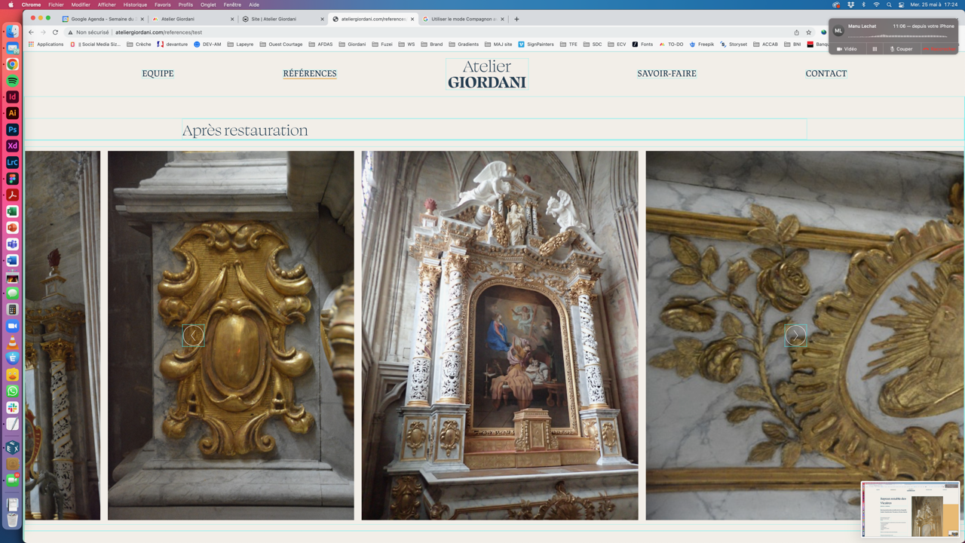Screen dimensions: 965x543
Task: Launch Lightroom Classic from the dock
Action: (x=13, y=162)
